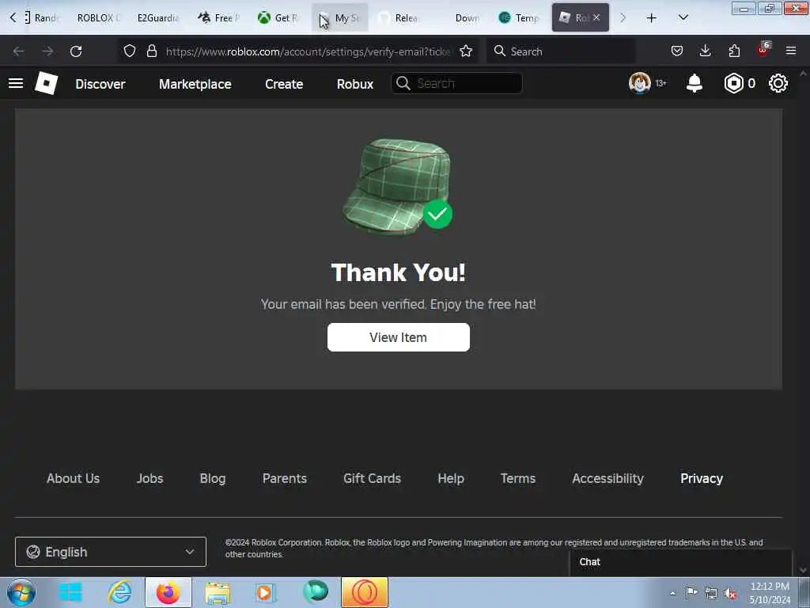Open the English language dropdown
This screenshot has height=608, width=810.
coord(111,552)
